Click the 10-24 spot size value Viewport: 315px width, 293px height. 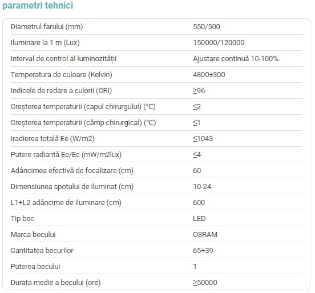(202, 187)
